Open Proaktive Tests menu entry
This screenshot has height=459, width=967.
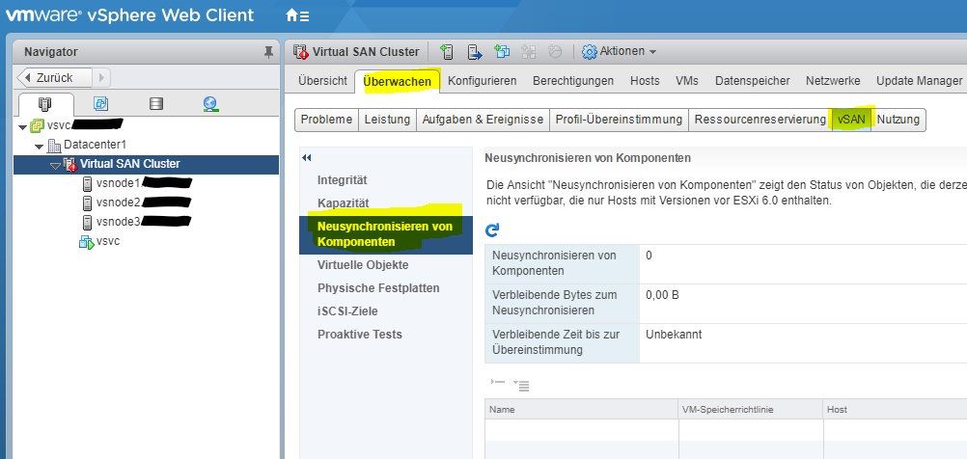point(360,334)
